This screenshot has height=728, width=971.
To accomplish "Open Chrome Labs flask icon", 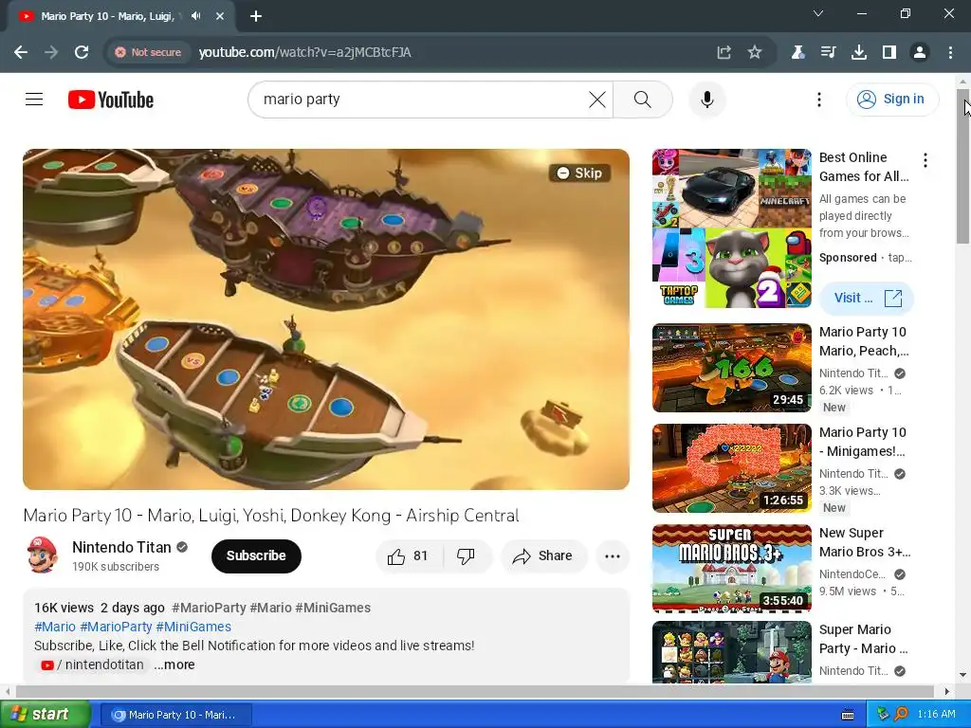I will (x=797, y=53).
